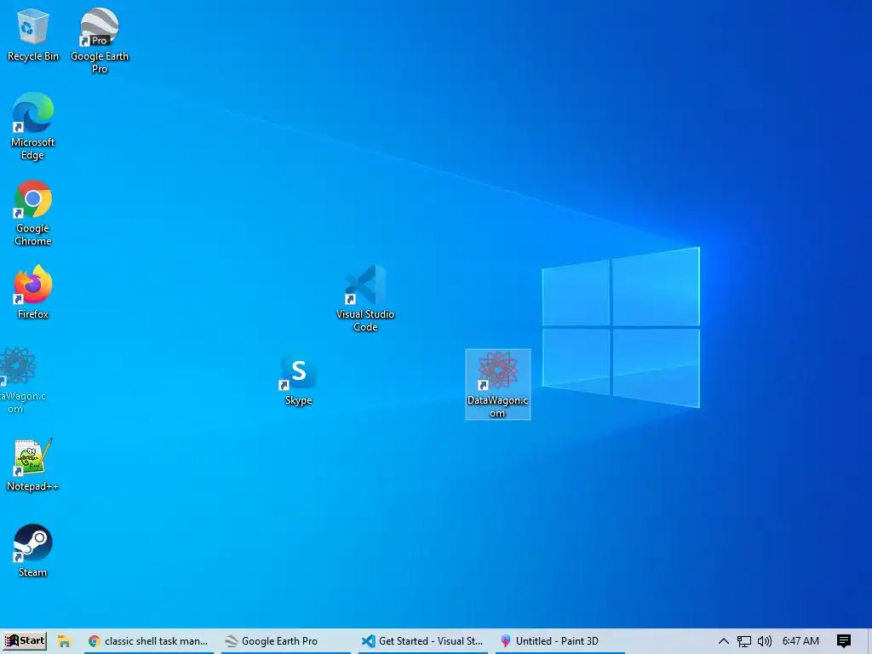Show hidden system tray icons
The height and width of the screenshot is (654, 872).
pos(724,641)
